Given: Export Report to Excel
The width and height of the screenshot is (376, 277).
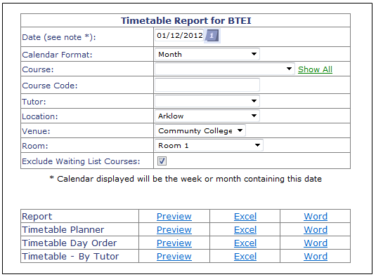Looking at the screenshot, I should pos(245,217).
